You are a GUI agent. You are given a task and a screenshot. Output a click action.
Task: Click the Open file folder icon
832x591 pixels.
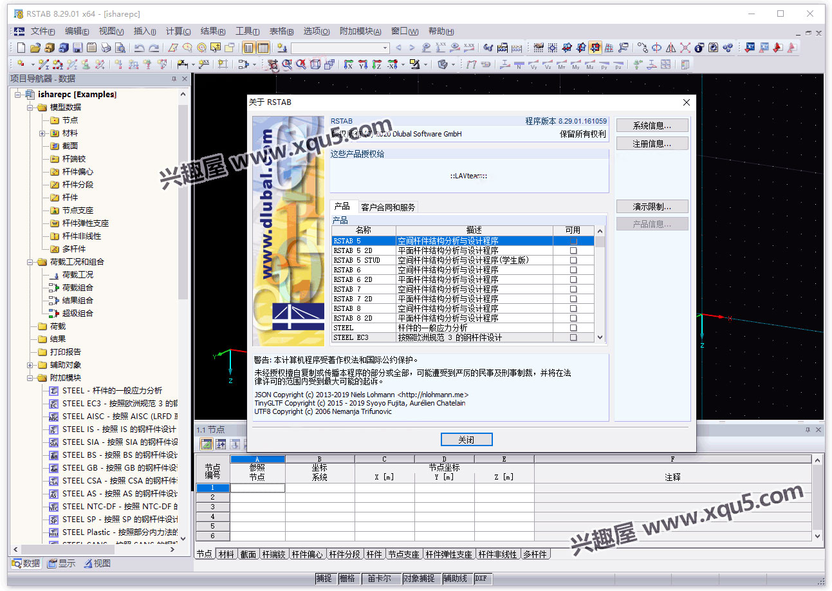coord(35,48)
